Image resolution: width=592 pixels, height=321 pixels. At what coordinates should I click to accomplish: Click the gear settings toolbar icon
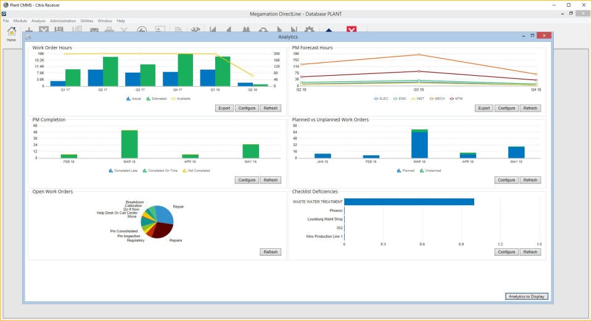click(x=309, y=30)
